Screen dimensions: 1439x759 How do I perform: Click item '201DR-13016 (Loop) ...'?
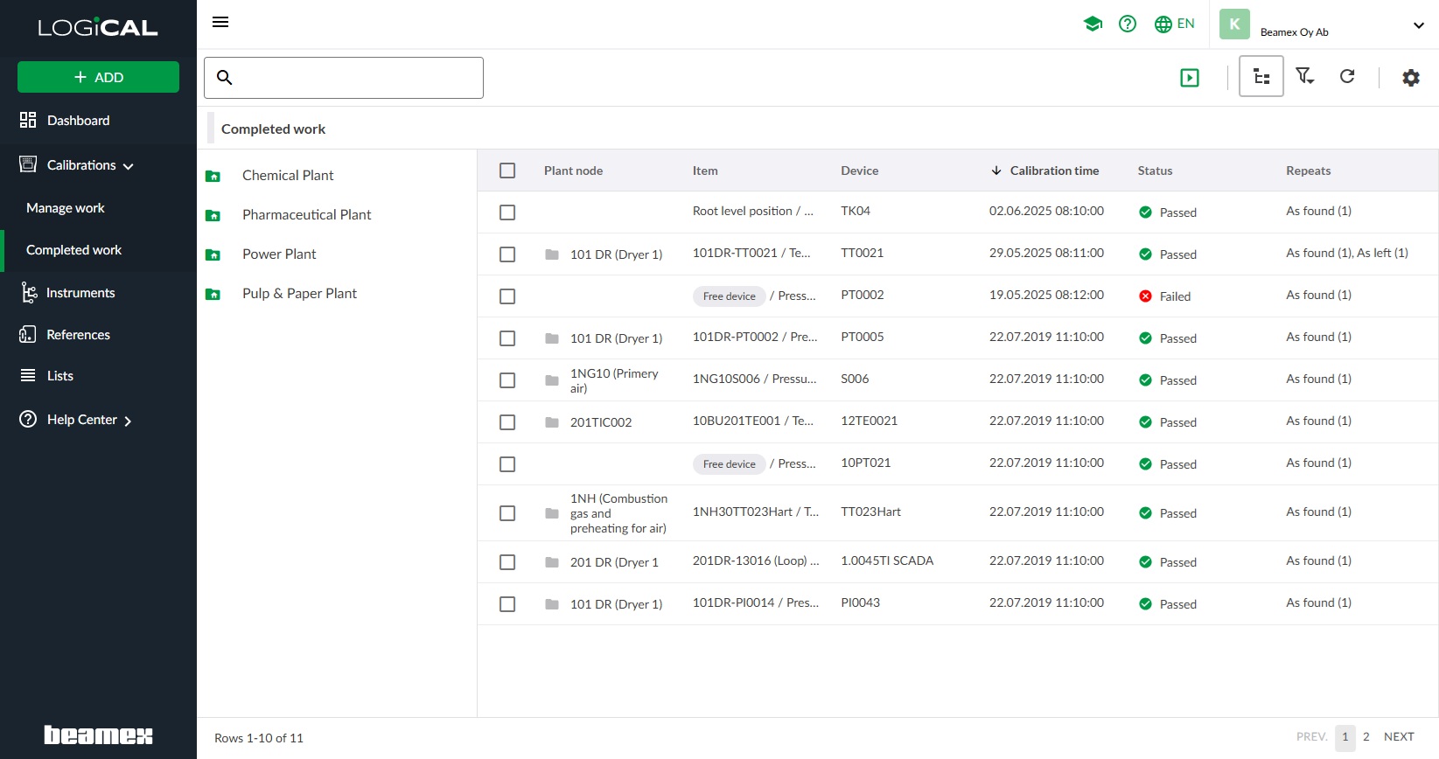(x=756, y=561)
